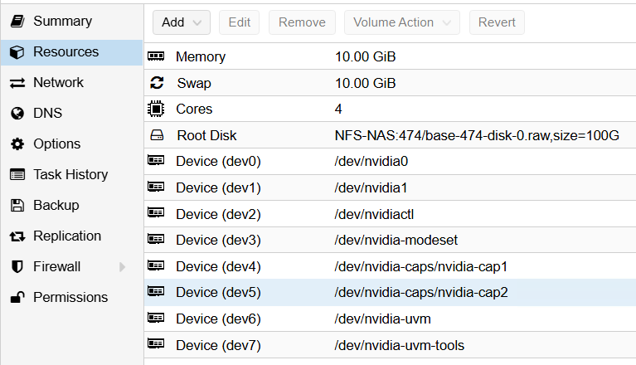Click the Firewall shield icon
The width and height of the screenshot is (636, 365).
pos(17,266)
